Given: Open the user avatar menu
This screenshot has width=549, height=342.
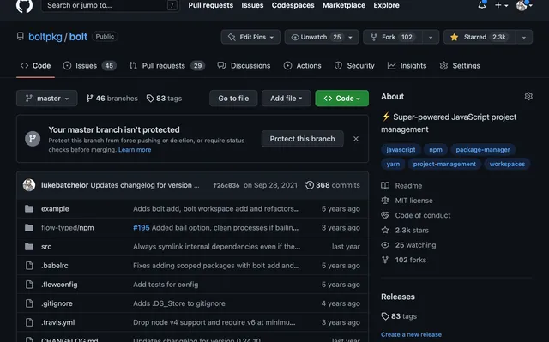Looking at the screenshot, I should [524, 5].
